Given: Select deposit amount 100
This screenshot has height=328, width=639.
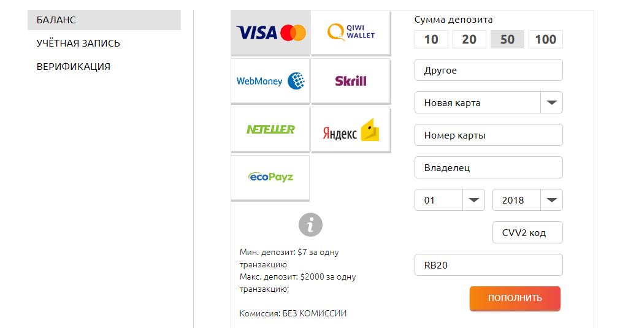Looking at the screenshot, I should click(545, 40).
